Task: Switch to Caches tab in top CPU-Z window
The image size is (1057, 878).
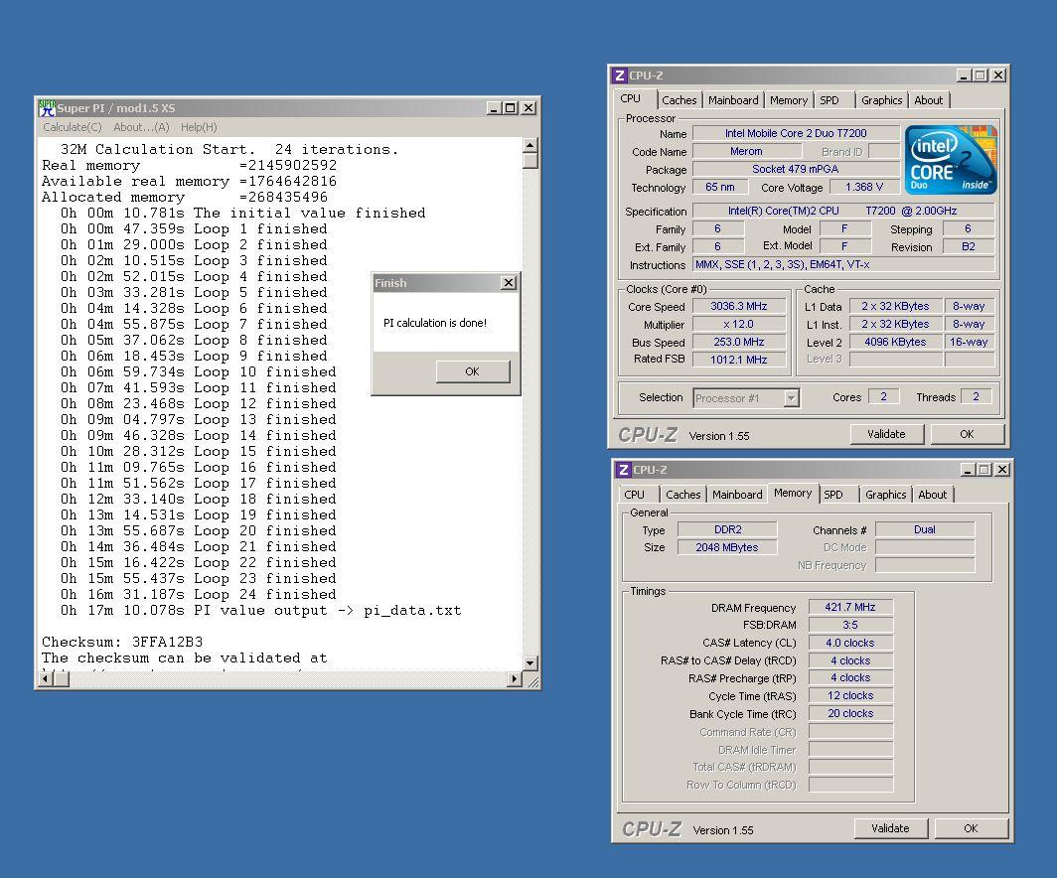Action: pyautogui.click(x=679, y=100)
